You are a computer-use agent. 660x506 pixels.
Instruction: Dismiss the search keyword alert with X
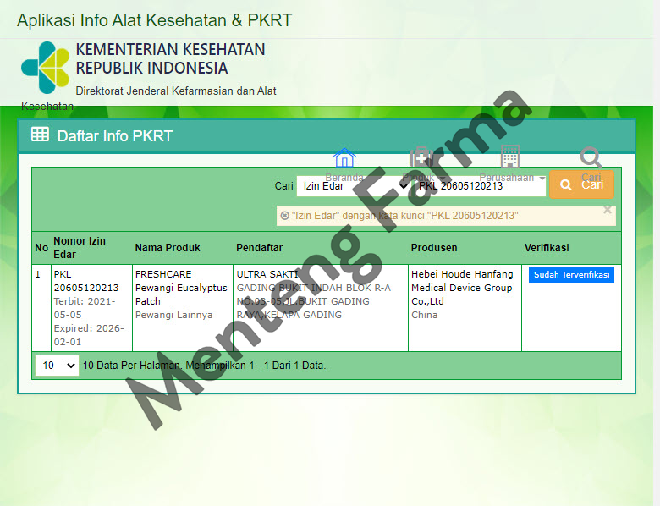point(607,210)
